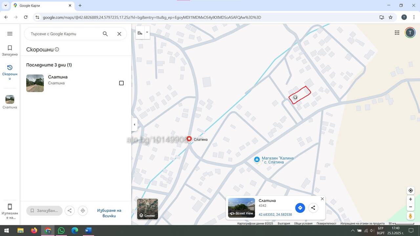Open the Chrome three-dot menu
Screen dimensions: 420x236
(x=413, y=17)
